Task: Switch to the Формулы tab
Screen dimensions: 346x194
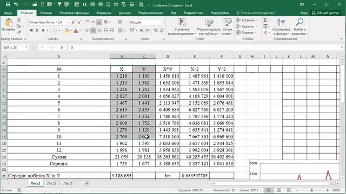Action: [104, 13]
